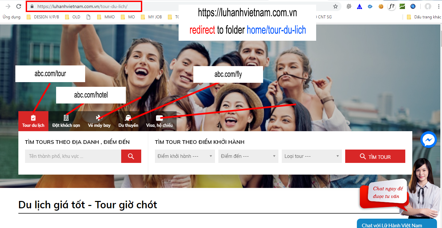Reload the current page
The image size is (442, 228).
(x=19, y=6)
